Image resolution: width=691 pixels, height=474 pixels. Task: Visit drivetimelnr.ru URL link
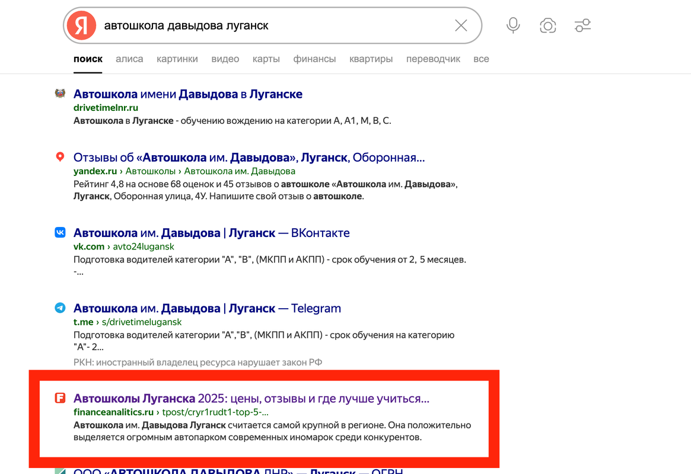(106, 108)
